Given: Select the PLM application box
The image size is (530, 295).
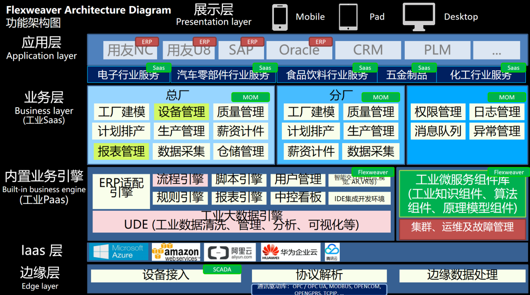Looking at the screenshot, I should pos(437,50).
